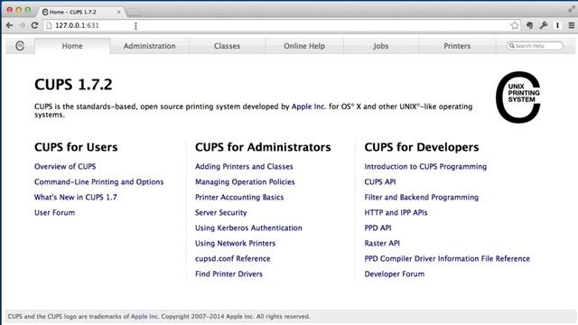Click the CUPS for Administrators heading
Image resolution: width=578 pixels, height=325 pixels.
point(263,147)
